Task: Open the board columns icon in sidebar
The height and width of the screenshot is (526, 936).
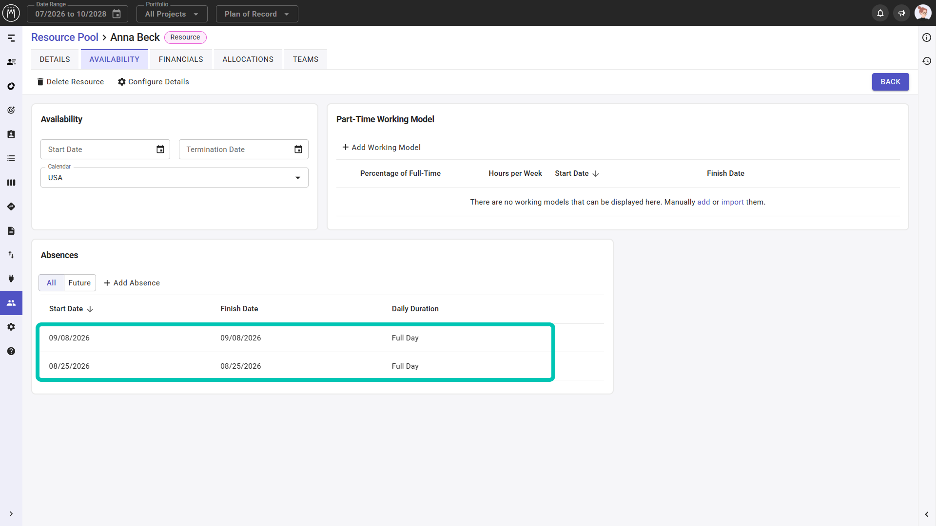Action: (11, 183)
